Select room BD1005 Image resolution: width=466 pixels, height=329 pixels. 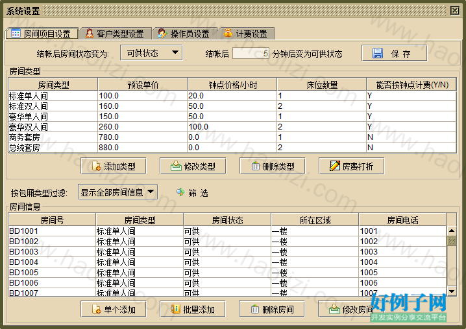(227, 273)
